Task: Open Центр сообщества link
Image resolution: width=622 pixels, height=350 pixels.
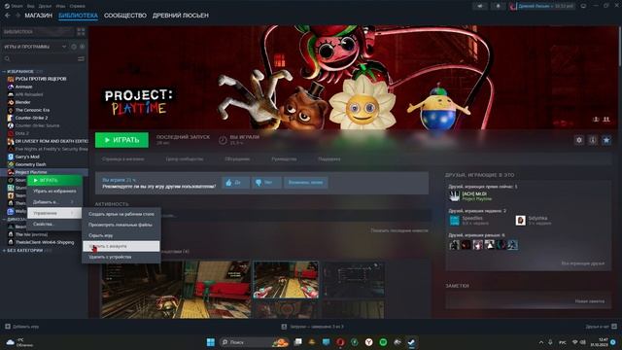Action: 185,159
